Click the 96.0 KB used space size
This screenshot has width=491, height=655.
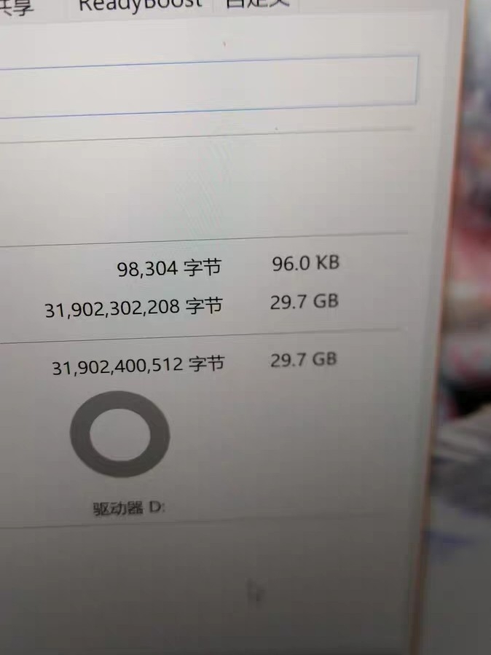(x=306, y=263)
